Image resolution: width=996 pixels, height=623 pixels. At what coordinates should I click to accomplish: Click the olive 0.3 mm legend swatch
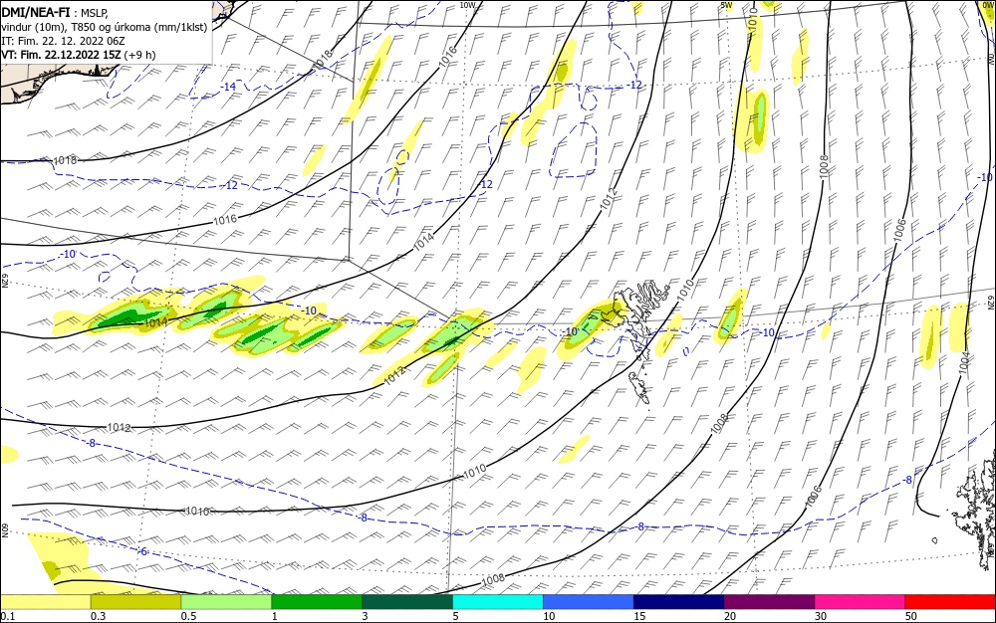click(135, 602)
